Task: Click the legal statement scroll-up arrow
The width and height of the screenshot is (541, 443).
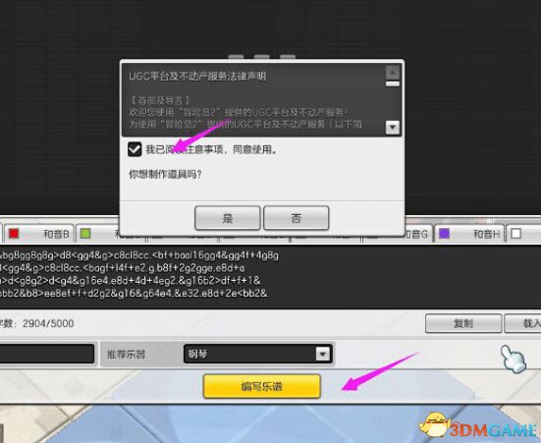Action: 393,73
